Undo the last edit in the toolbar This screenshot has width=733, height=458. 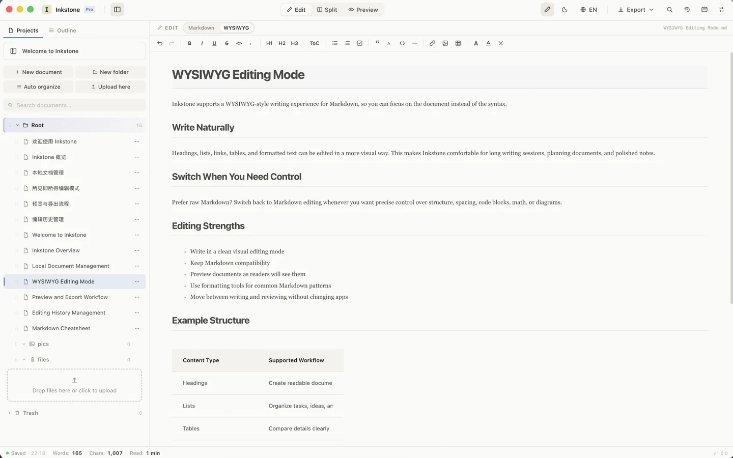[160, 43]
